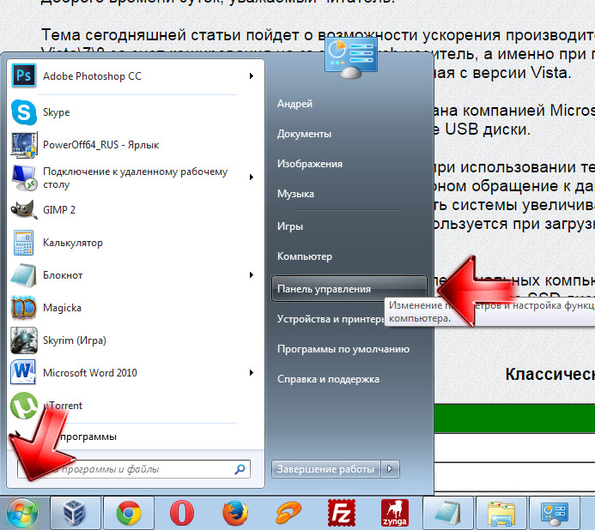Viewport: 595px width, 530px height.
Task: Launch Skyrim (Игра) from its icon
Action: point(24,340)
